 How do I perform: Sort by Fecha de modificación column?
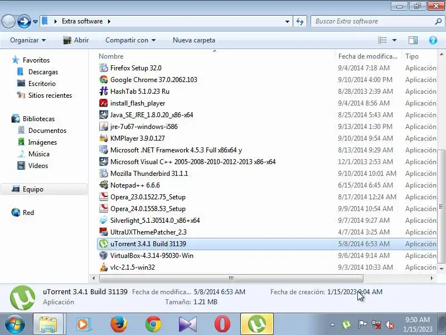coord(368,56)
